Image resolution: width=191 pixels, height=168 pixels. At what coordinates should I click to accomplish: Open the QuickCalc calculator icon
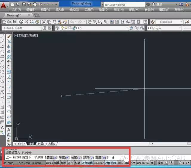[x=138, y=22]
